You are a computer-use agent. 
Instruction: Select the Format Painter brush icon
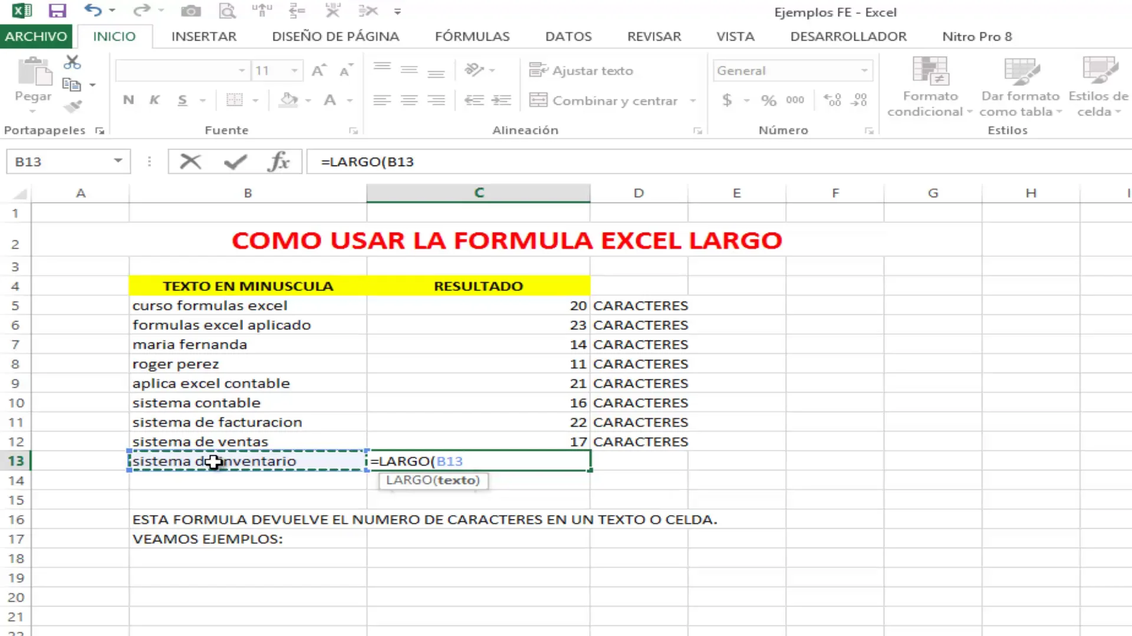(x=72, y=107)
